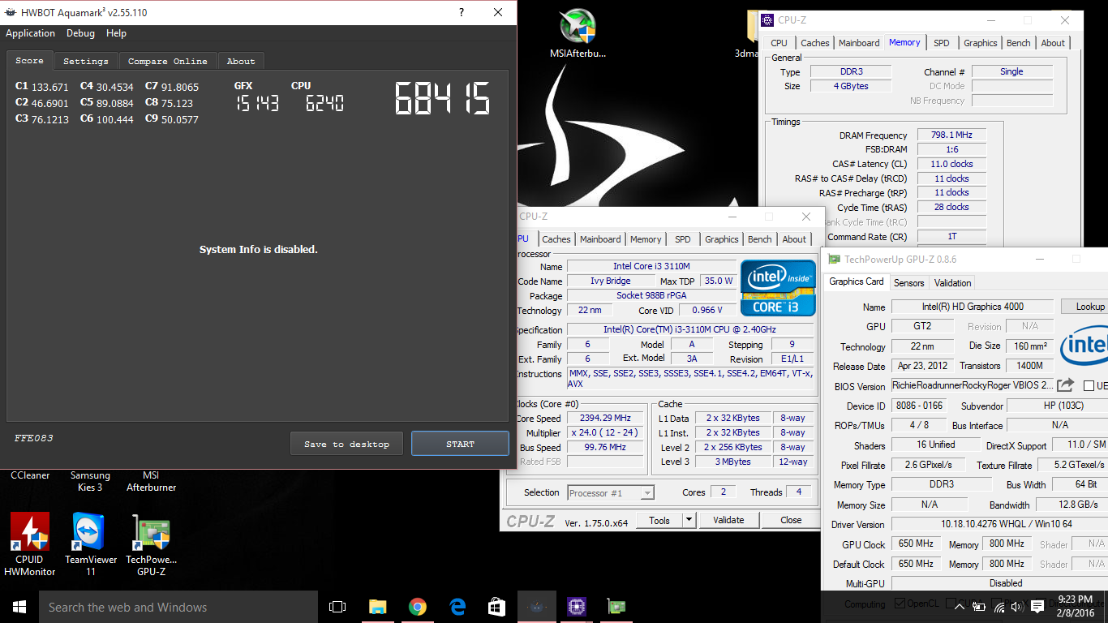
Task: Click the GFX score 15143 in Aquamark
Action: pos(257,103)
